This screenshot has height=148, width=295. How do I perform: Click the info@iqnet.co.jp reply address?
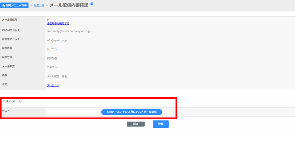(57, 40)
